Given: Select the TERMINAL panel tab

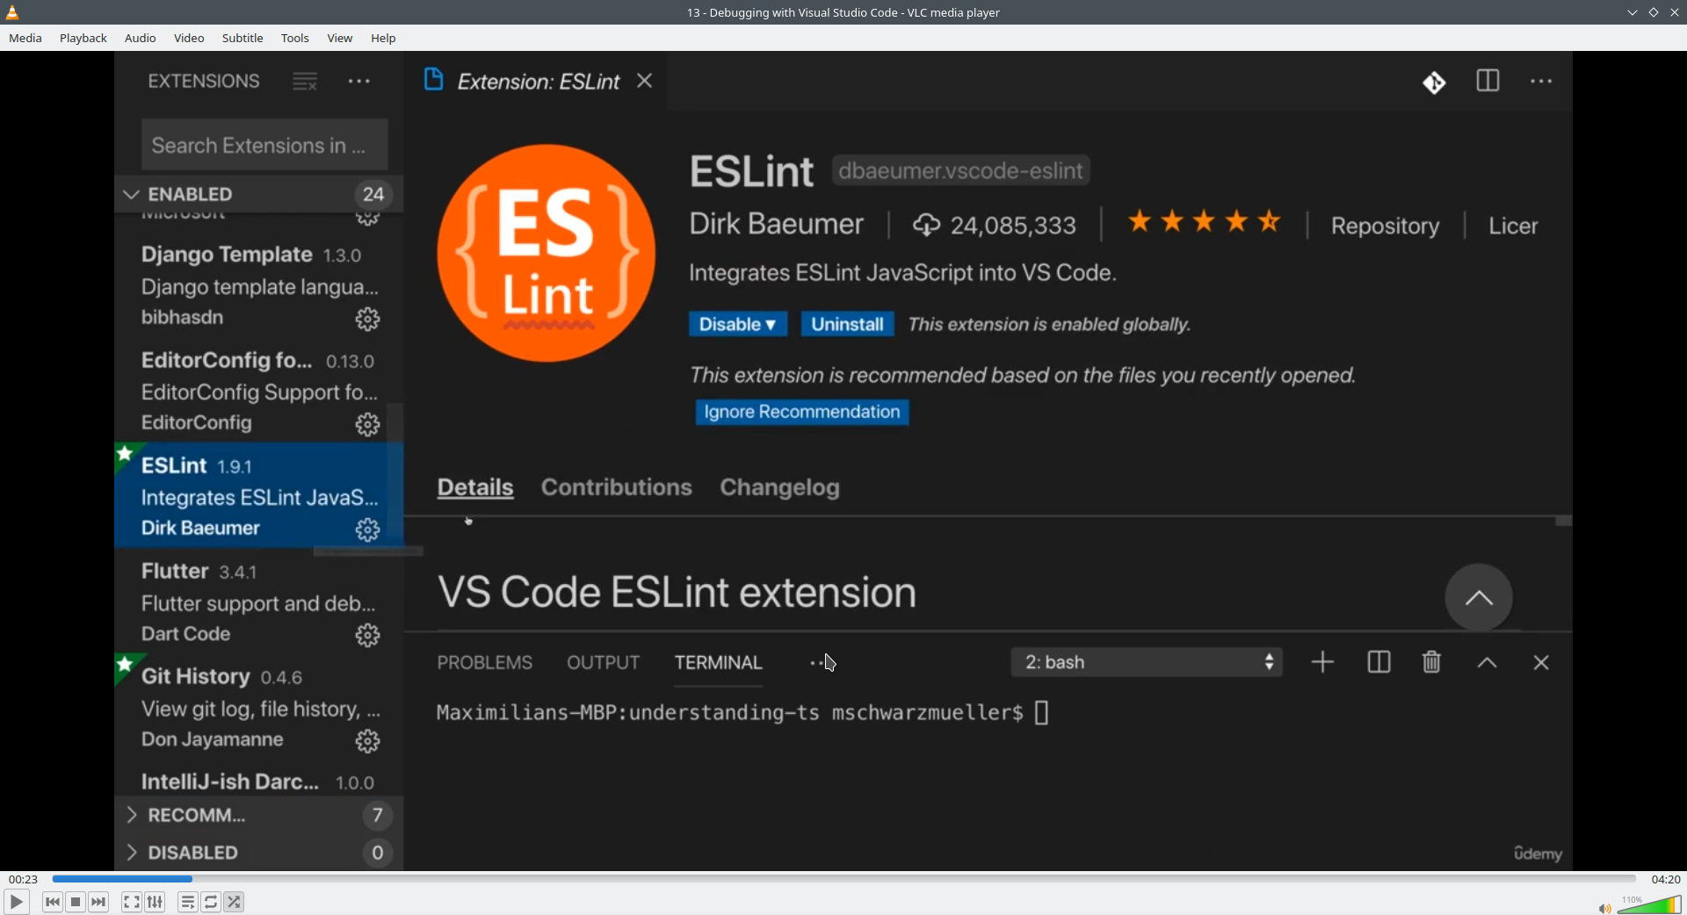Looking at the screenshot, I should click(719, 663).
